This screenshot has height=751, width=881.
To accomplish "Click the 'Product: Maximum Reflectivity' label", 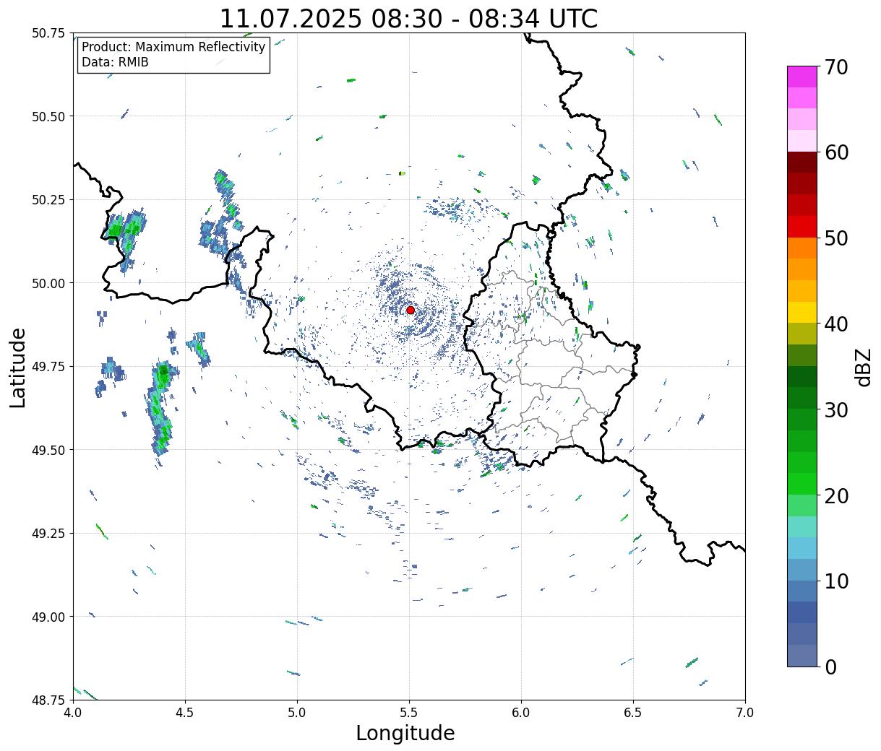I will (x=173, y=47).
